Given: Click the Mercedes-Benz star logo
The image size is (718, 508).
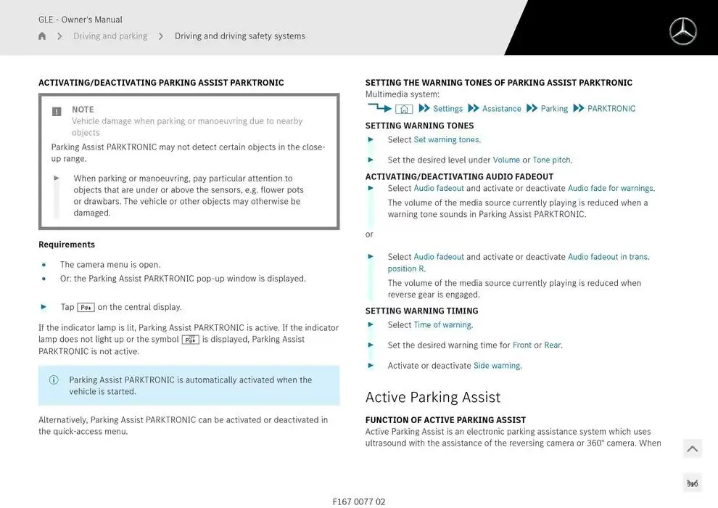Looking at the screenshot, I should (682, 31).
